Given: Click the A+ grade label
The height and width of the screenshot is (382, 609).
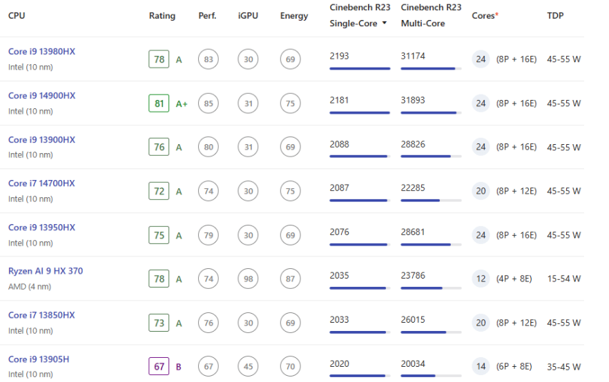Looking at the screenshot, I should pyautogui.click(x=182, y=104).
